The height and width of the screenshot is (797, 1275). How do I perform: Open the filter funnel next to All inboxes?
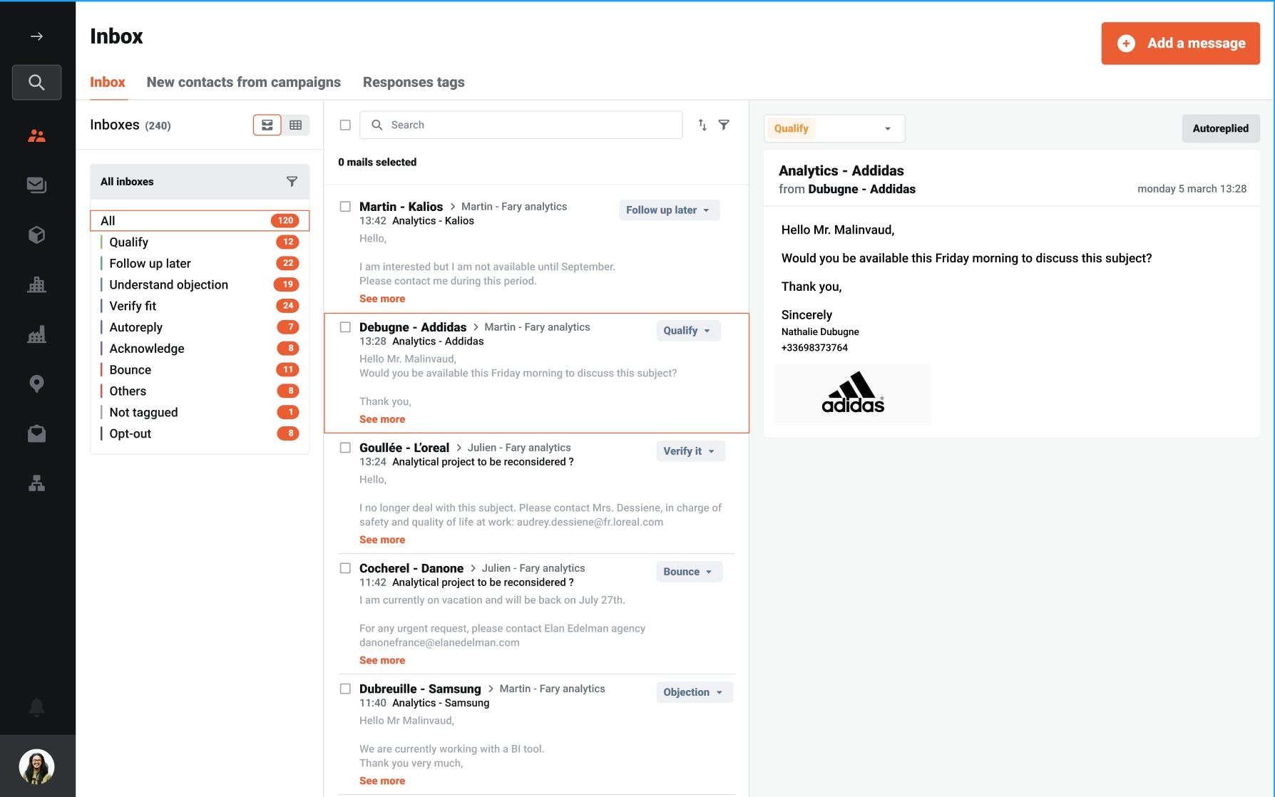click(x=292, y=182)
